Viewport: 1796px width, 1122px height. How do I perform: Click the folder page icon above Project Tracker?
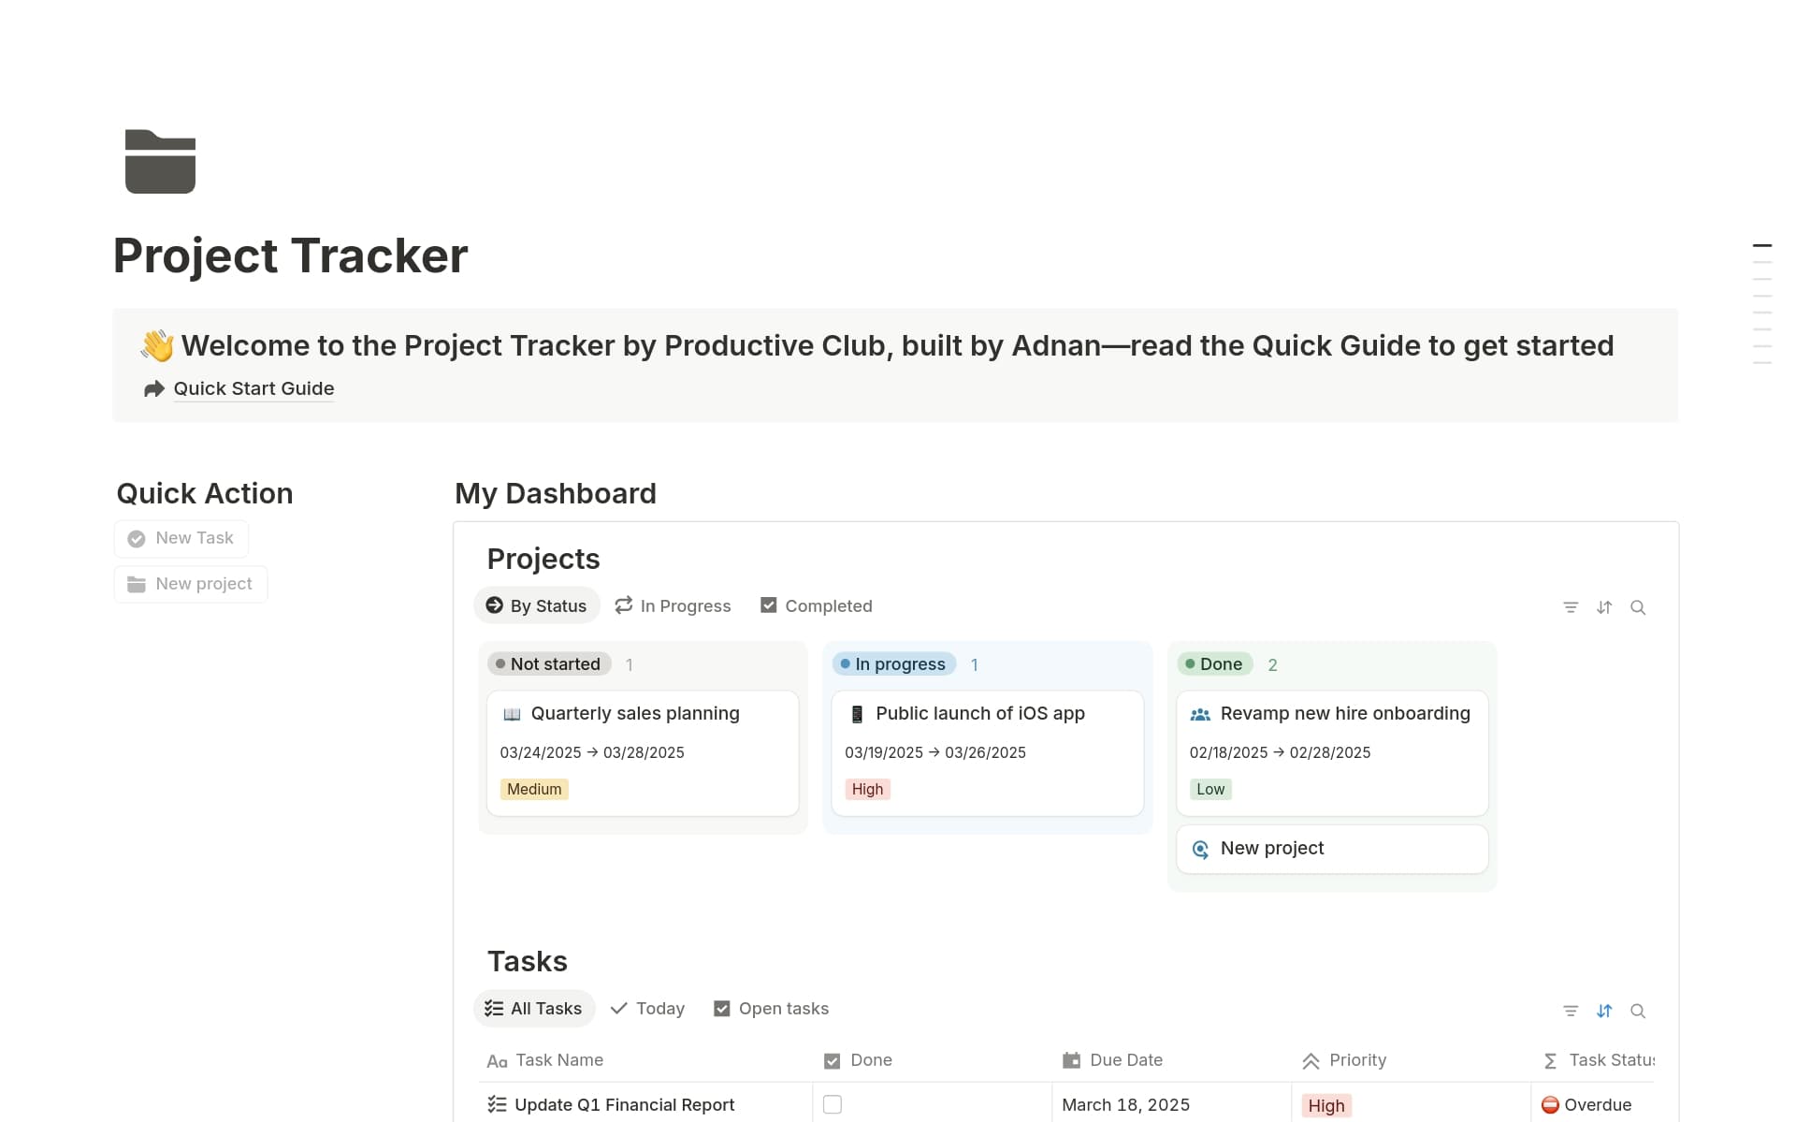[x=159, y=161]
